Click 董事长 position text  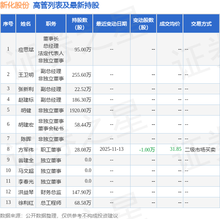click(x=51, y=39)
